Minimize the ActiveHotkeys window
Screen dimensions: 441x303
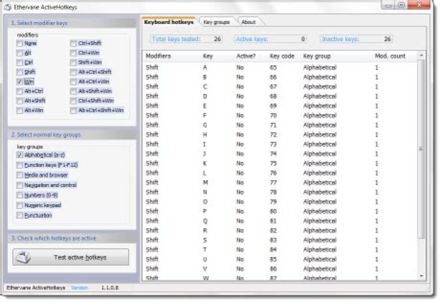(x=388, y=5)
